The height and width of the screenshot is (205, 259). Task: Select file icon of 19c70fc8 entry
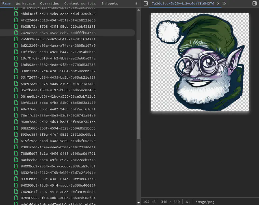16,58
